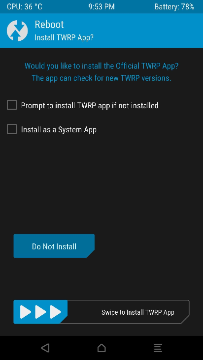This screenshot has width=203, height=360.
Task: Tap the 'Install TWRP App?' subtitle
Action: click(x=64, y=38)
